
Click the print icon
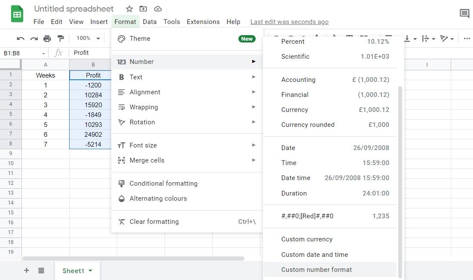(47, 39)
